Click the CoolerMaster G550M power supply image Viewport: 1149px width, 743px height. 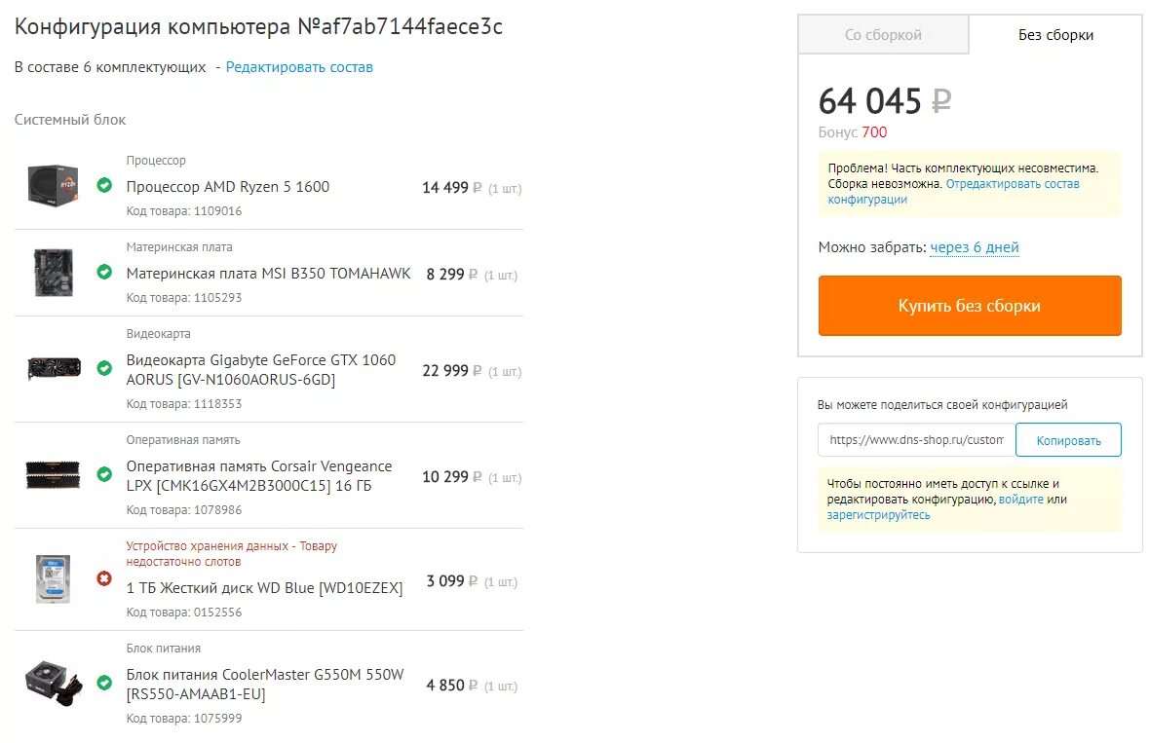[53, 683]
